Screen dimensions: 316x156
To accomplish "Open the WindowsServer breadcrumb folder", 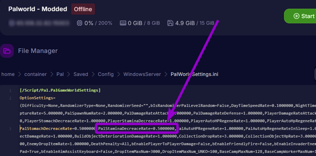I will (x=142, y=74).
